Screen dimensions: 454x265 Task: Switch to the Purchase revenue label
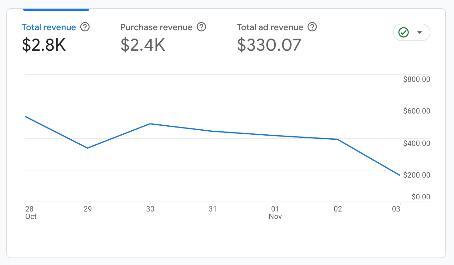(156, 27)
